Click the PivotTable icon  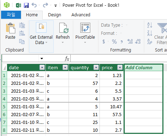pos(85,28)
